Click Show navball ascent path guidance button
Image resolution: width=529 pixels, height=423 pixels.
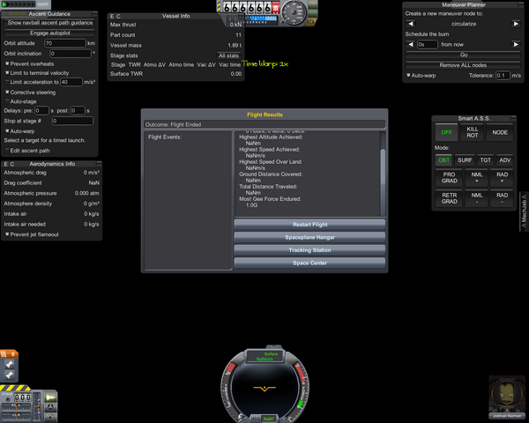point(49,23)
